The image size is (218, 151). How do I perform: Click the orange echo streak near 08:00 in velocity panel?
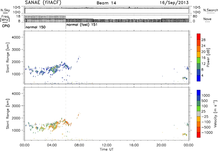click(x=78, y=116)
